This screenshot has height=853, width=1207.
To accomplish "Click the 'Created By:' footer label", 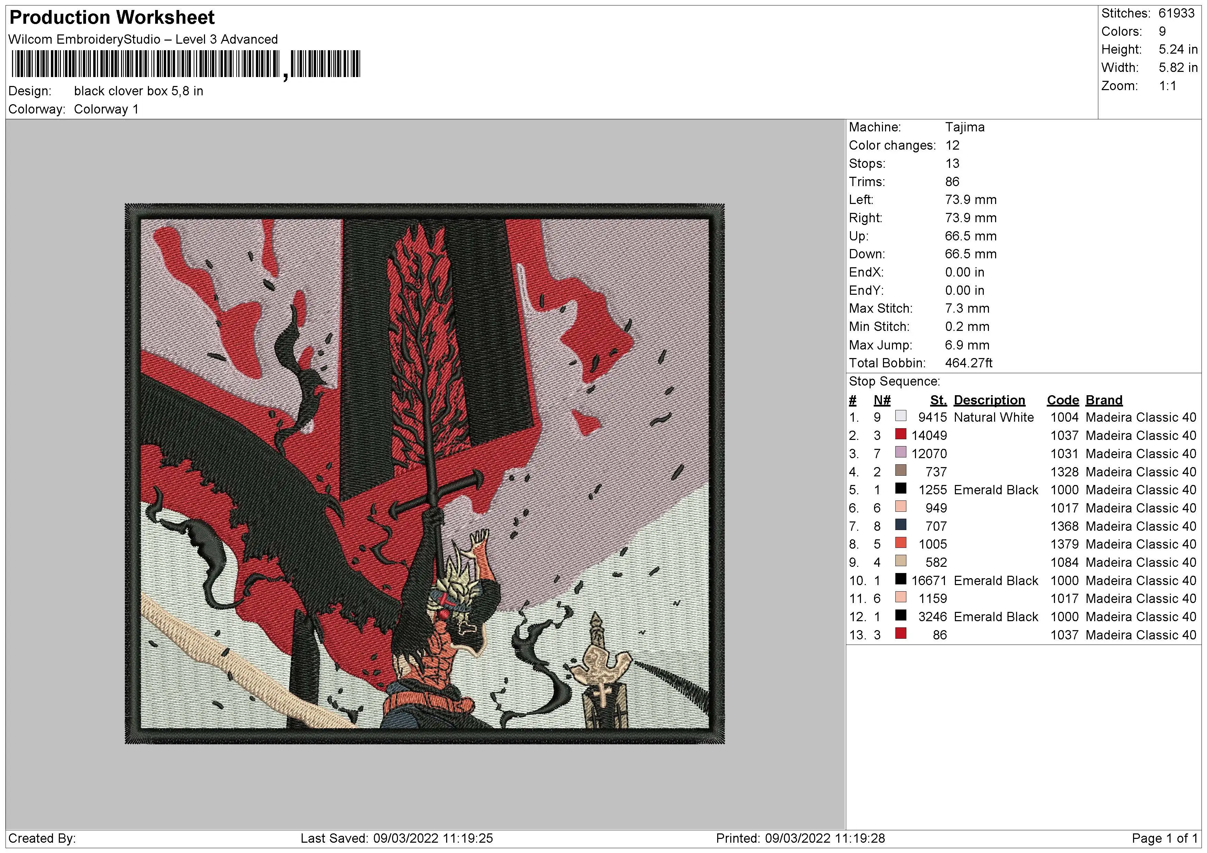I will click(42, 838).
